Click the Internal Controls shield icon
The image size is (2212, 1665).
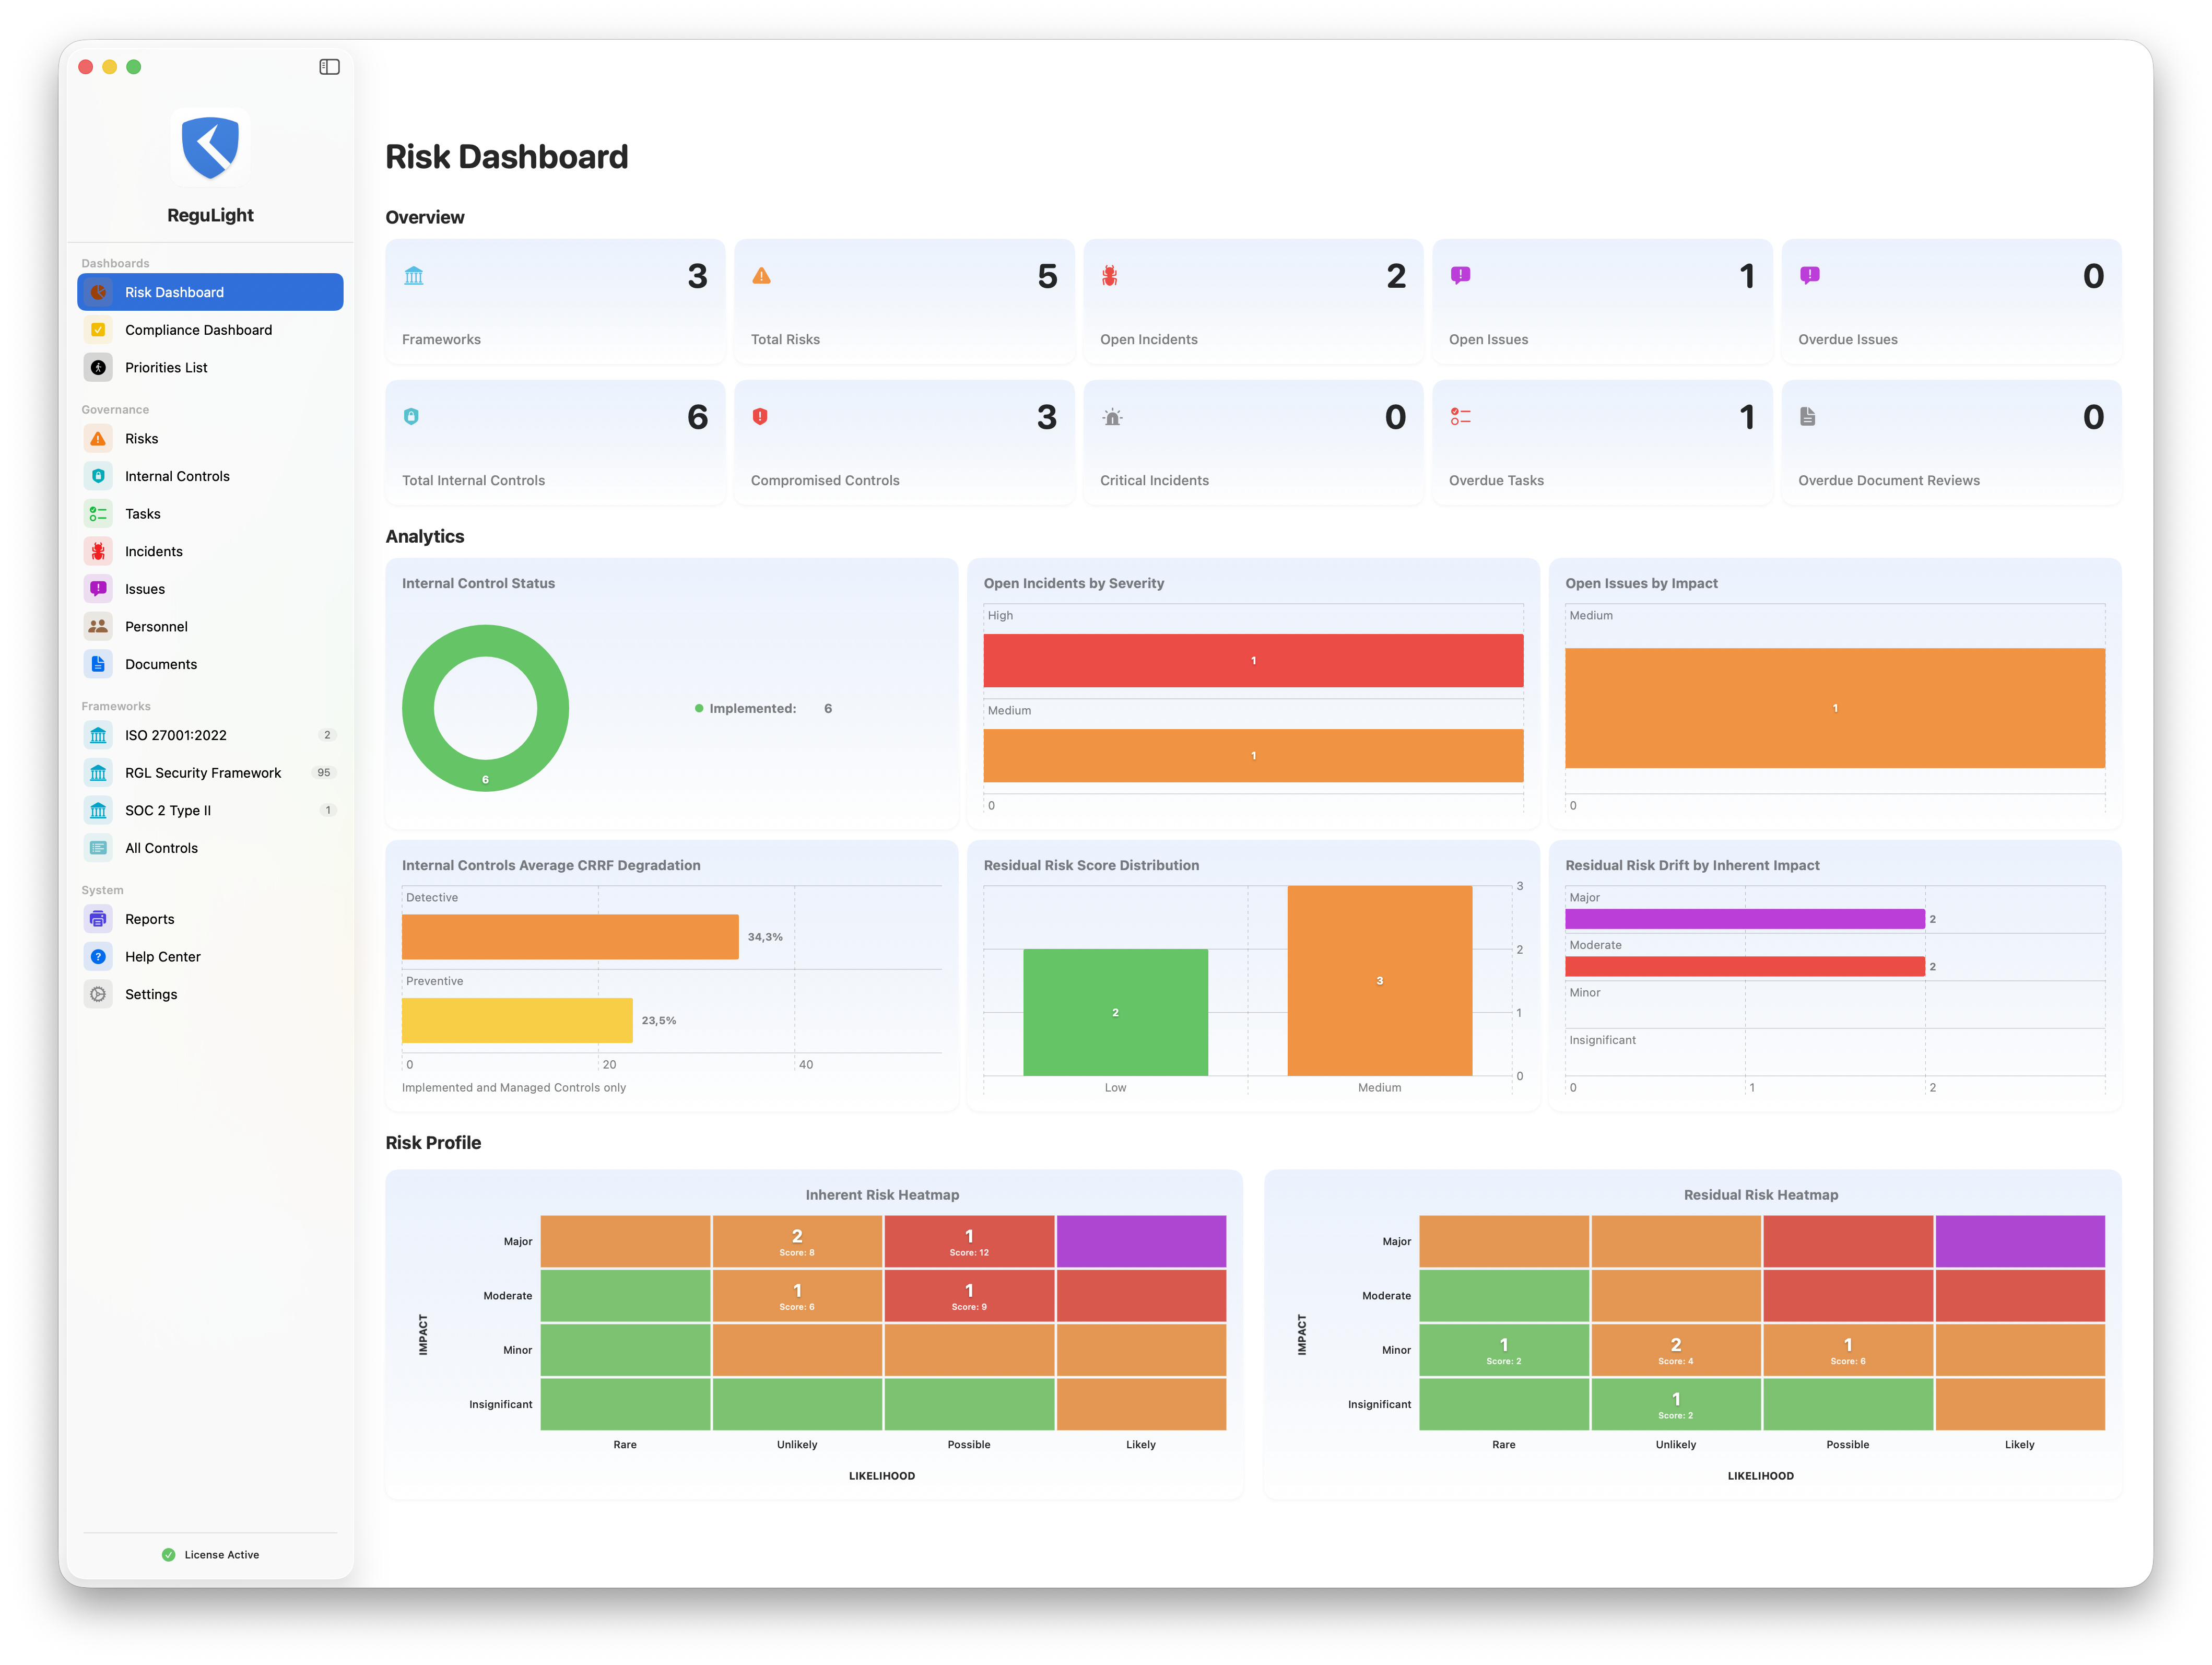pyautogui.click(x=98, y=476)
